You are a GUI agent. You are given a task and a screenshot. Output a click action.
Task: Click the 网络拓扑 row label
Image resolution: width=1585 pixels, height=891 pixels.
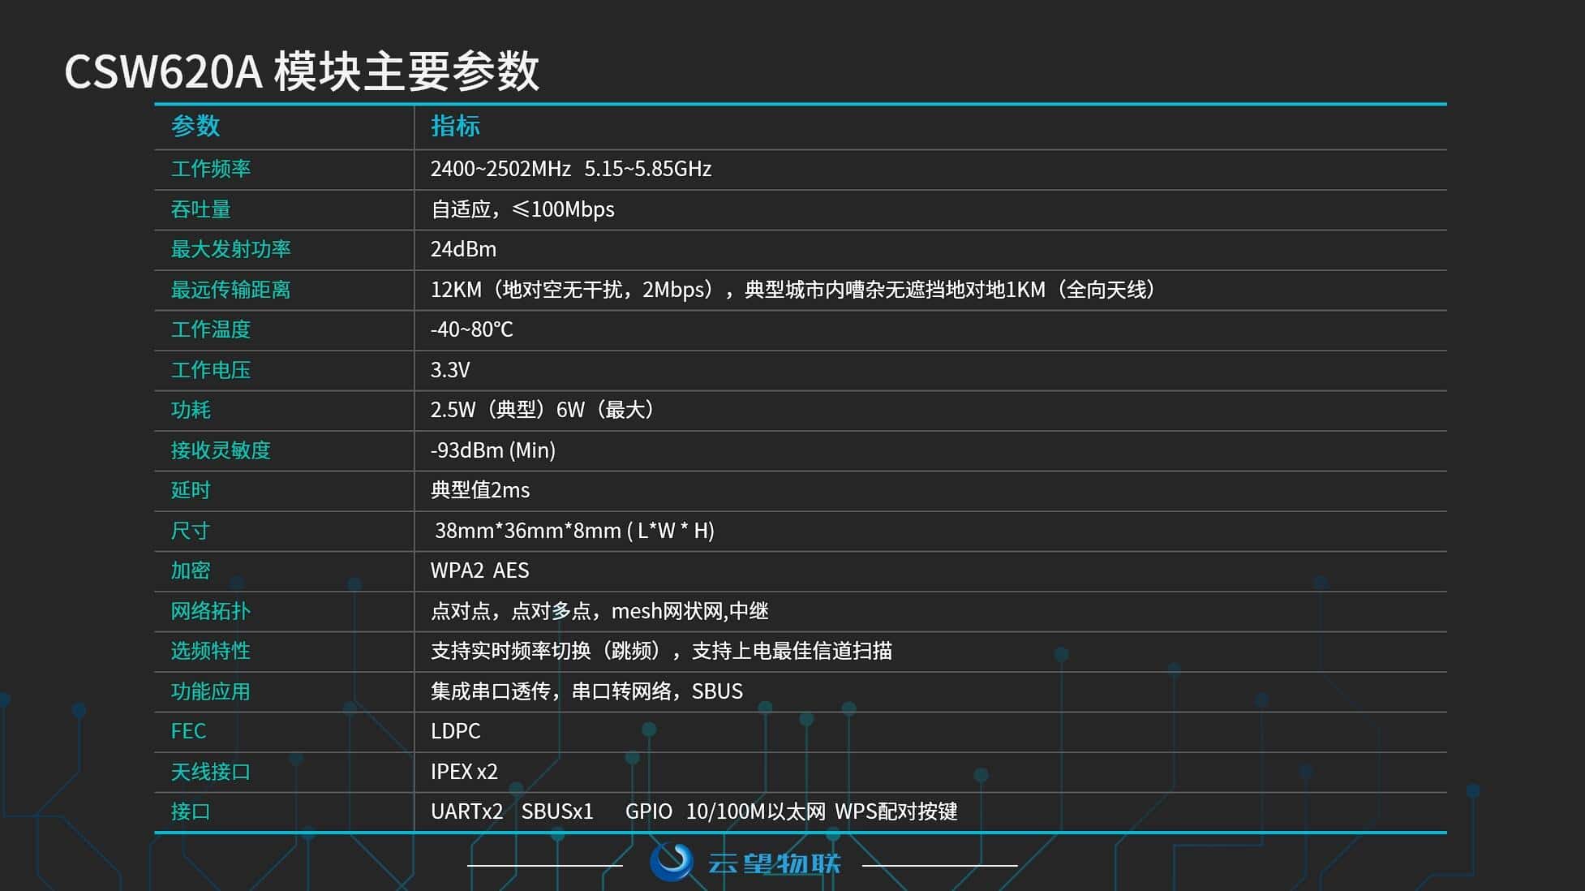pos(211,611)
